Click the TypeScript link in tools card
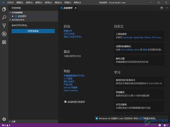This screenshot has height=127, width=170. click(x=138, y=38)
